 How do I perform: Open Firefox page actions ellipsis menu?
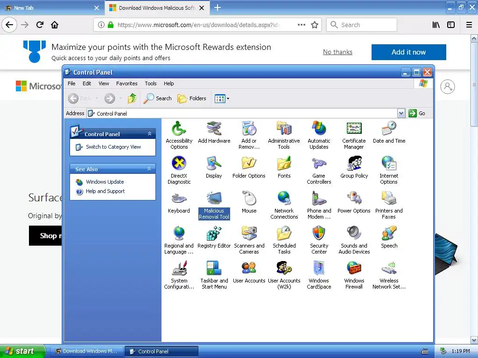(x=301, y=25)
